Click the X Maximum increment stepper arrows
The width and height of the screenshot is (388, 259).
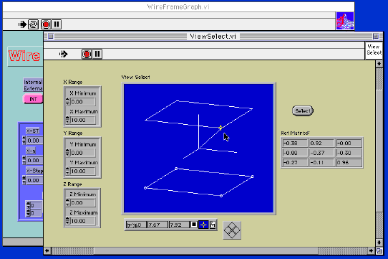67,120
